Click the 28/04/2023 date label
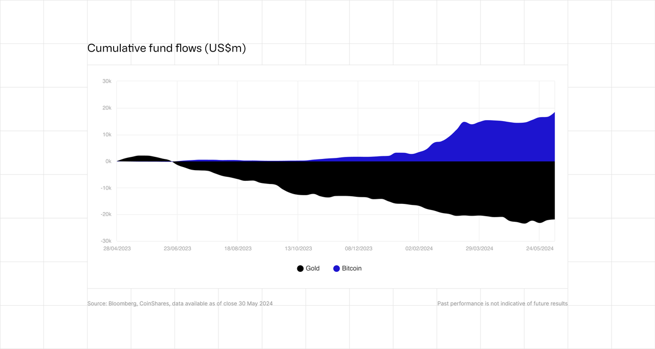This screenshot has width=655, height=349. 117,248
